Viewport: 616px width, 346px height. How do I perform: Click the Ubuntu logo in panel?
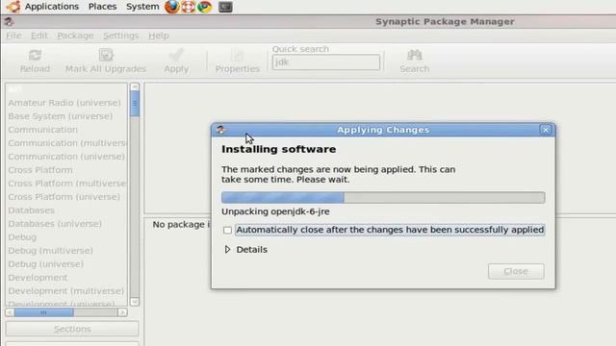pos(13,7)
